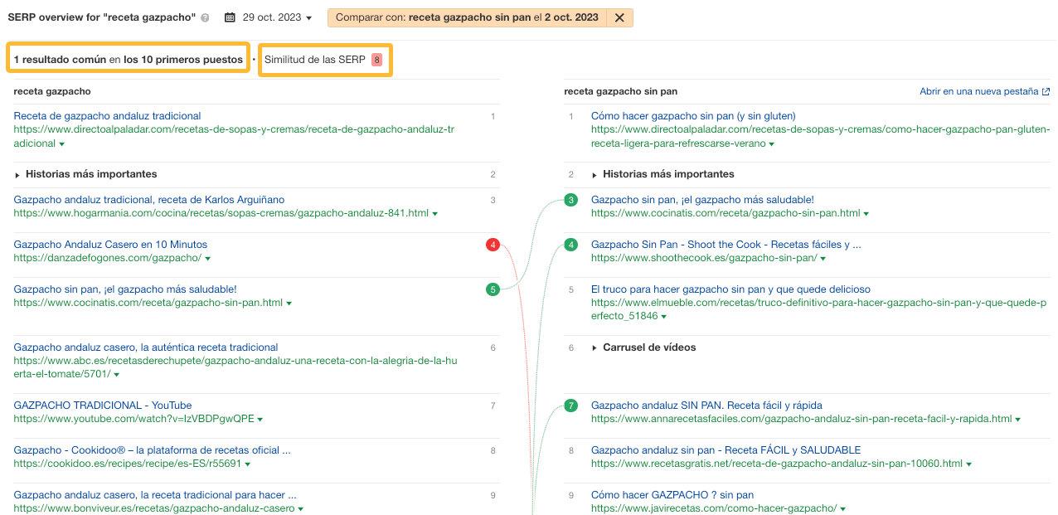Viewport: 1058px width, 515px height.
Task: Close the comparison with receta gazpacho sin pan
Action: click(x=619, y=17)
